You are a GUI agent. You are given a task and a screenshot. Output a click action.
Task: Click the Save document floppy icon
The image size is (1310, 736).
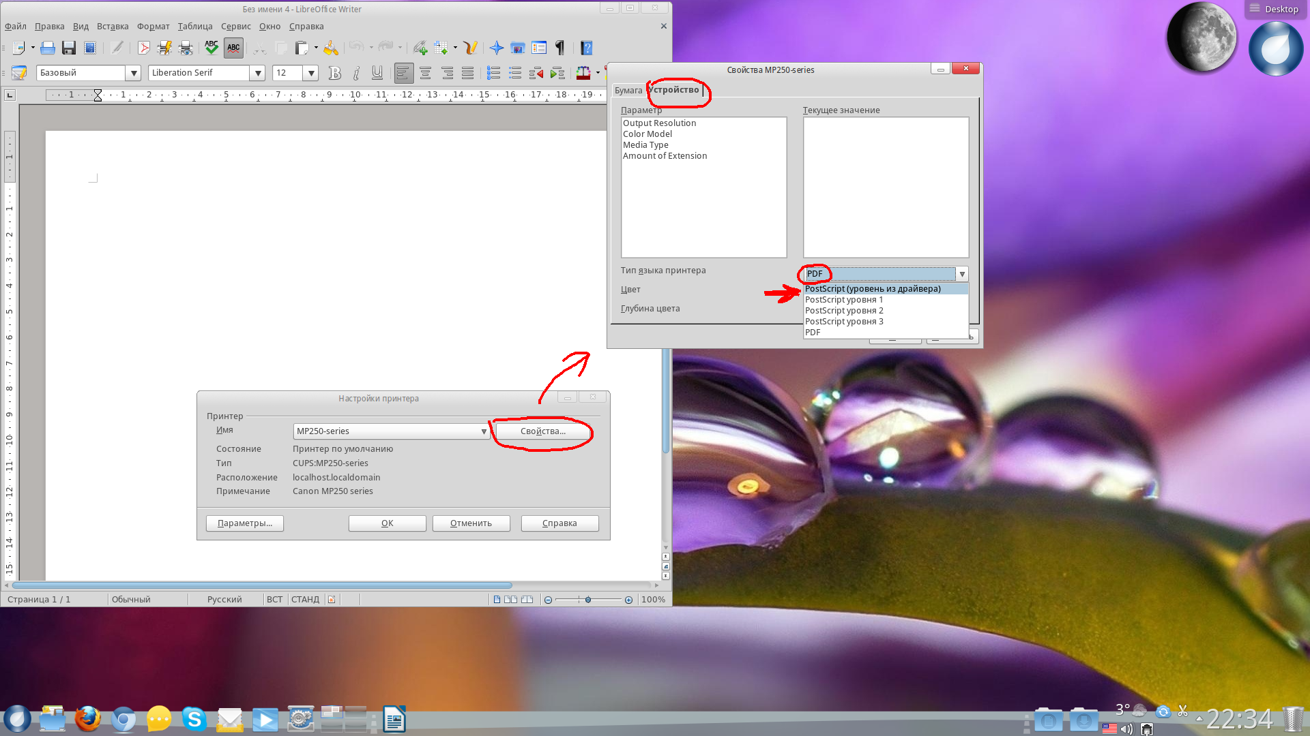[68, 48]
